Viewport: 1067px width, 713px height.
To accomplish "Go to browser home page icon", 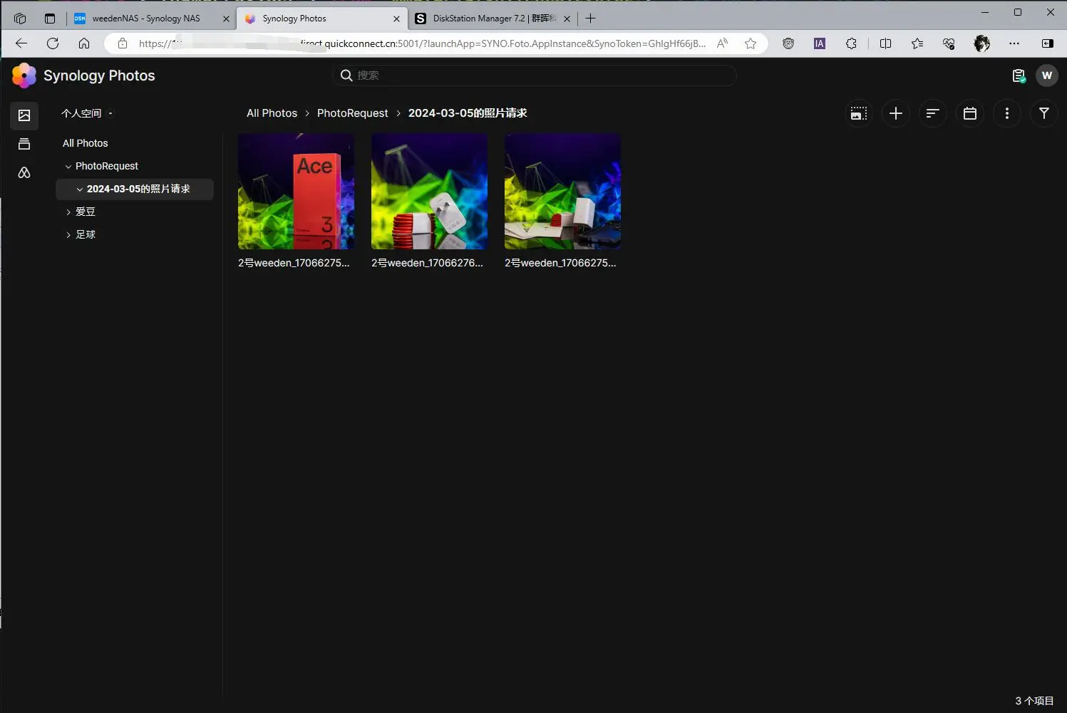I will (x=84, y=43).
